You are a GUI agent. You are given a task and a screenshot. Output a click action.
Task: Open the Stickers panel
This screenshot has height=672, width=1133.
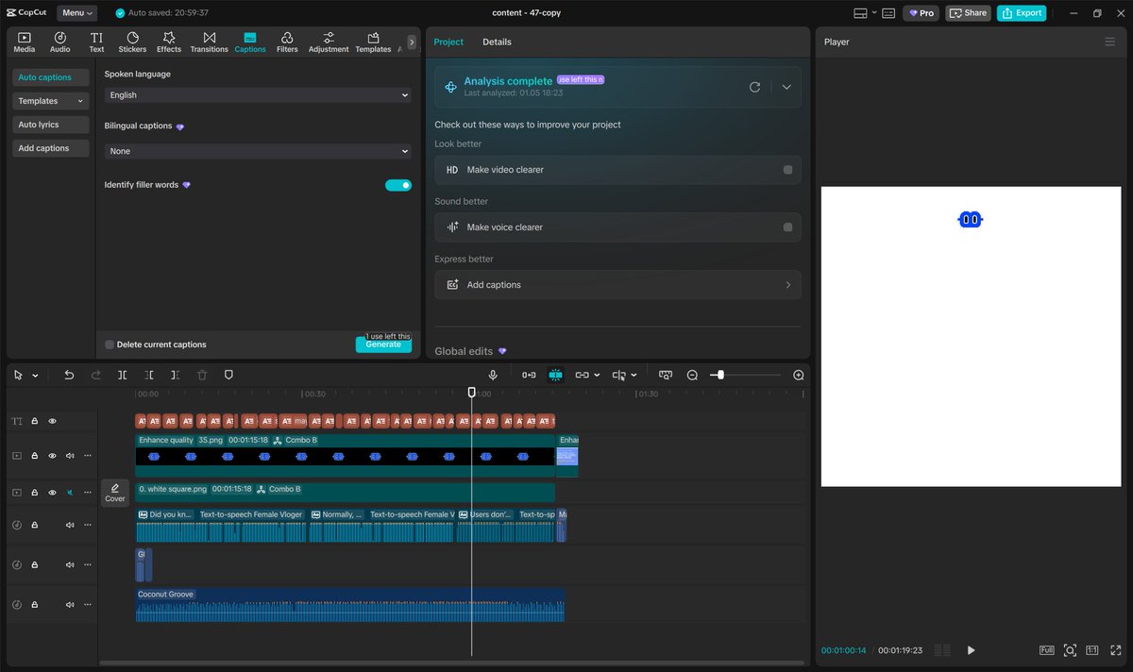pyautogui.click(x=132, y=42)
